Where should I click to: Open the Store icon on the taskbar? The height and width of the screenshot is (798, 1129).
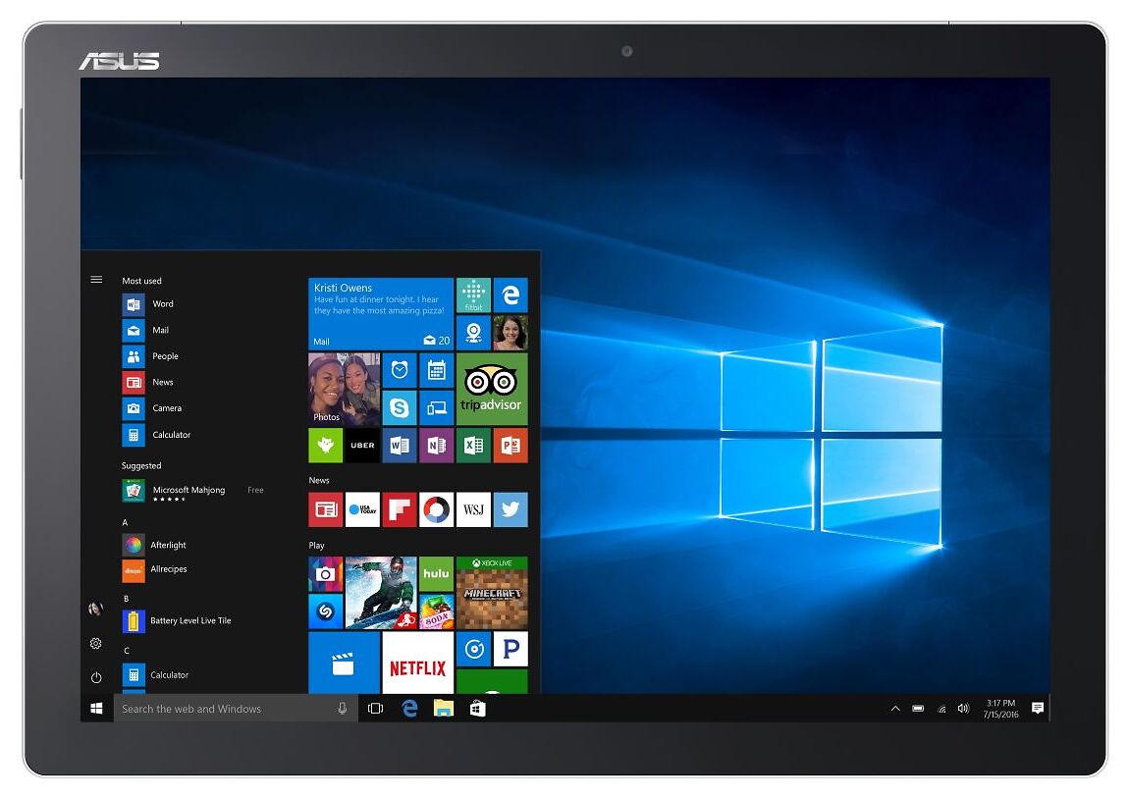pos(477,709)
